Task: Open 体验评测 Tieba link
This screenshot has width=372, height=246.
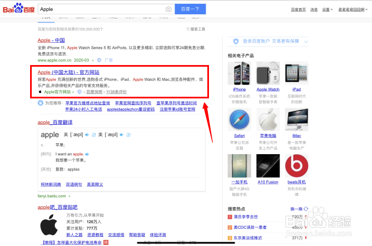Action: pos(158,235)
